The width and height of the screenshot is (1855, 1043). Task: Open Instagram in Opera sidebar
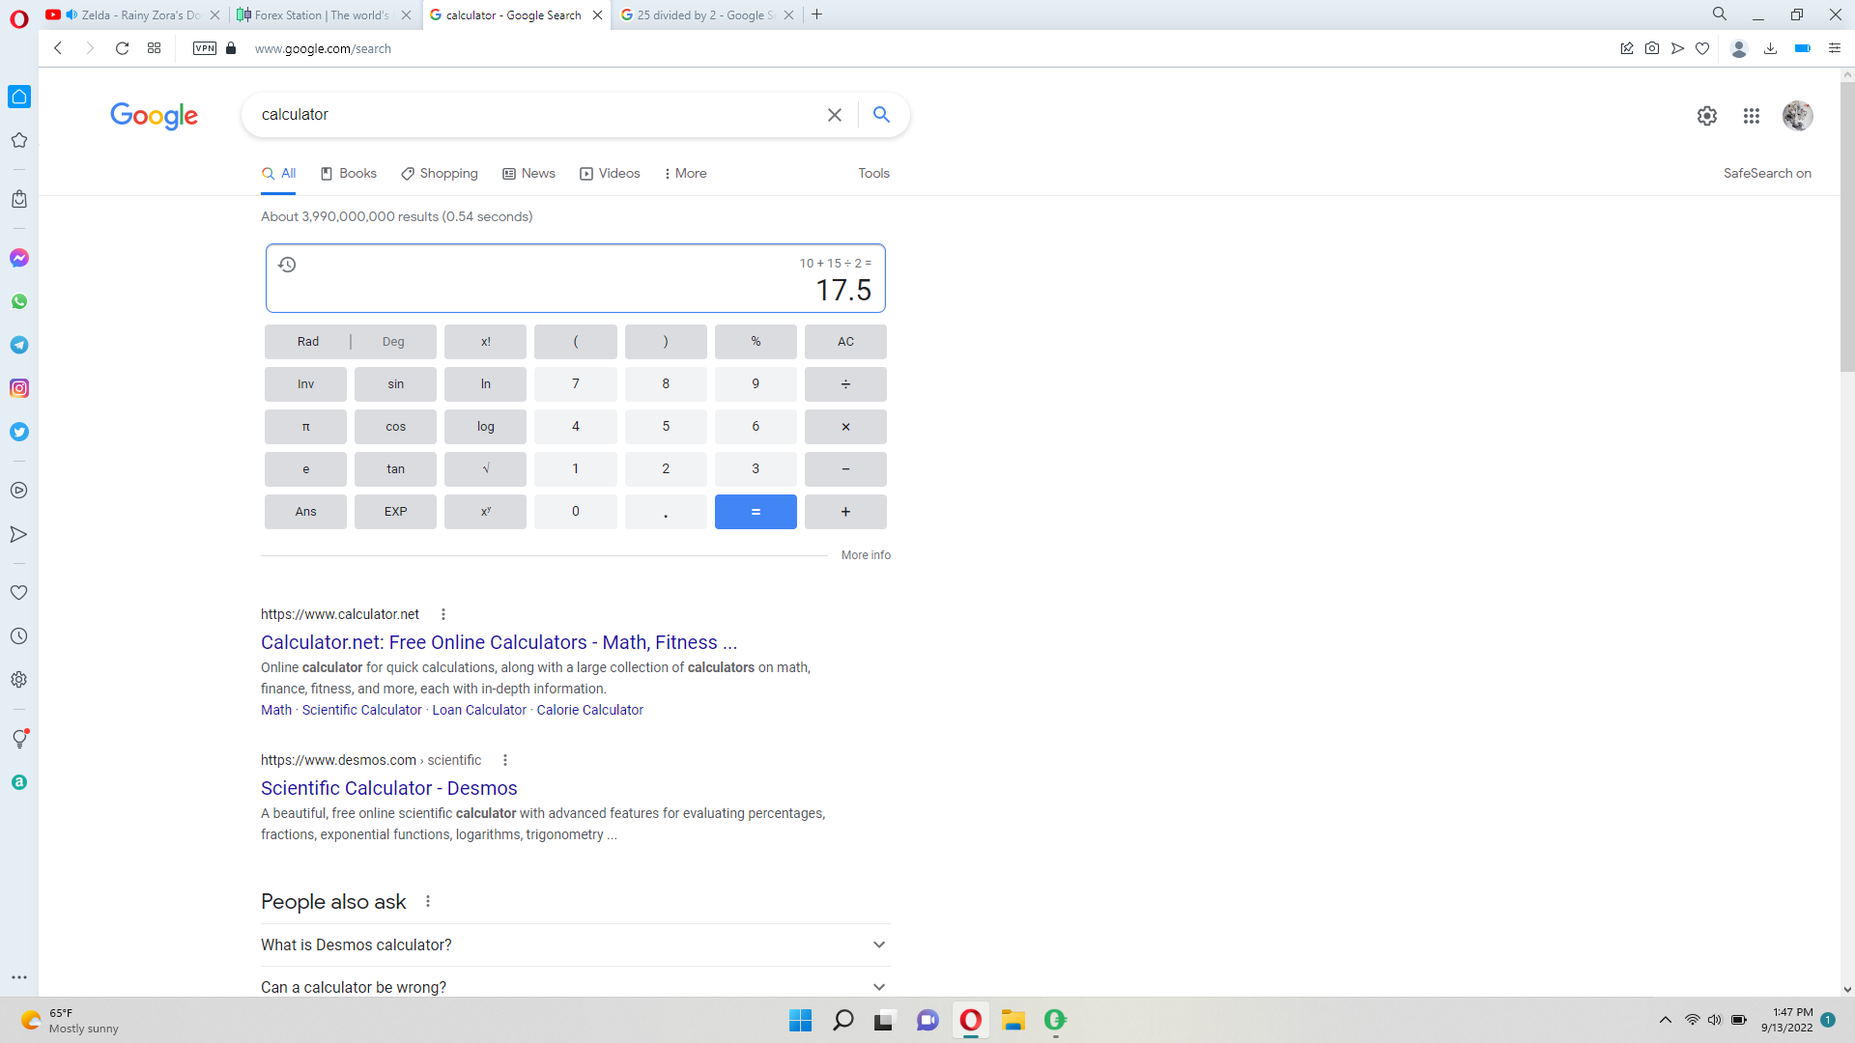pos(19,388)
